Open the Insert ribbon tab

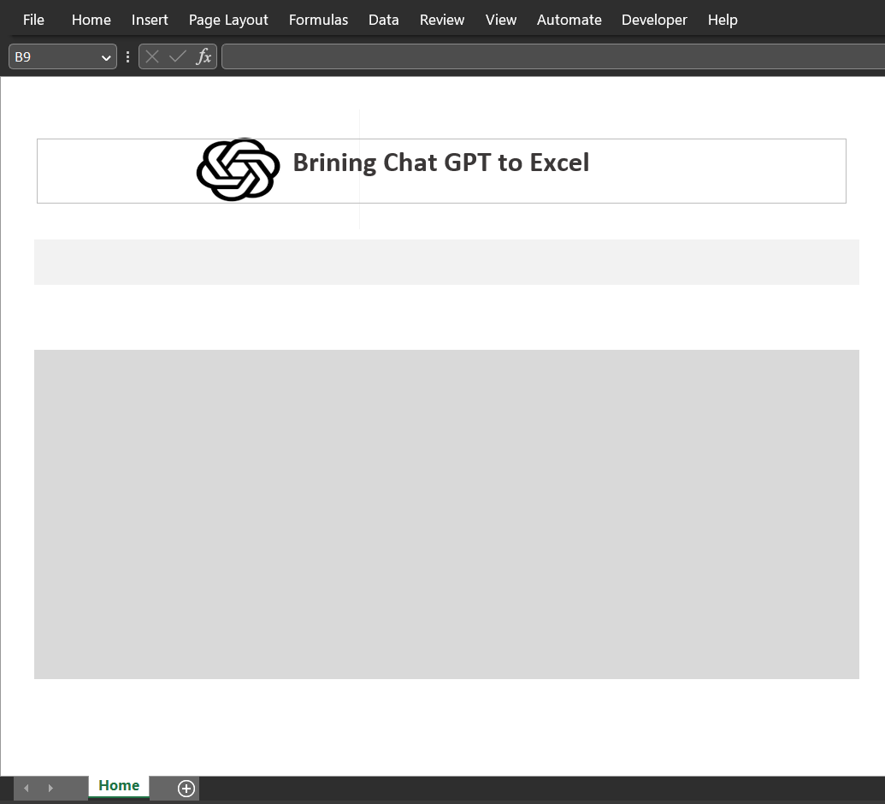pos(150,20)
